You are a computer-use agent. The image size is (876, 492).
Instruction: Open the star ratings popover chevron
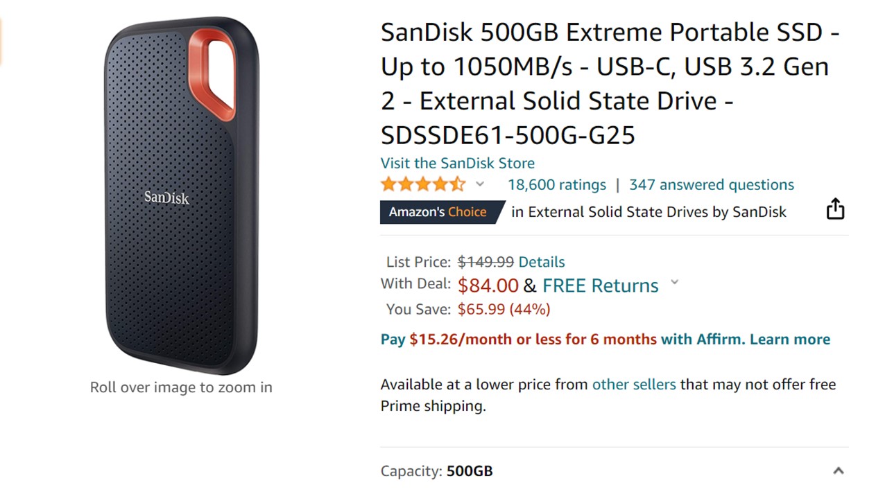[479, 184]
